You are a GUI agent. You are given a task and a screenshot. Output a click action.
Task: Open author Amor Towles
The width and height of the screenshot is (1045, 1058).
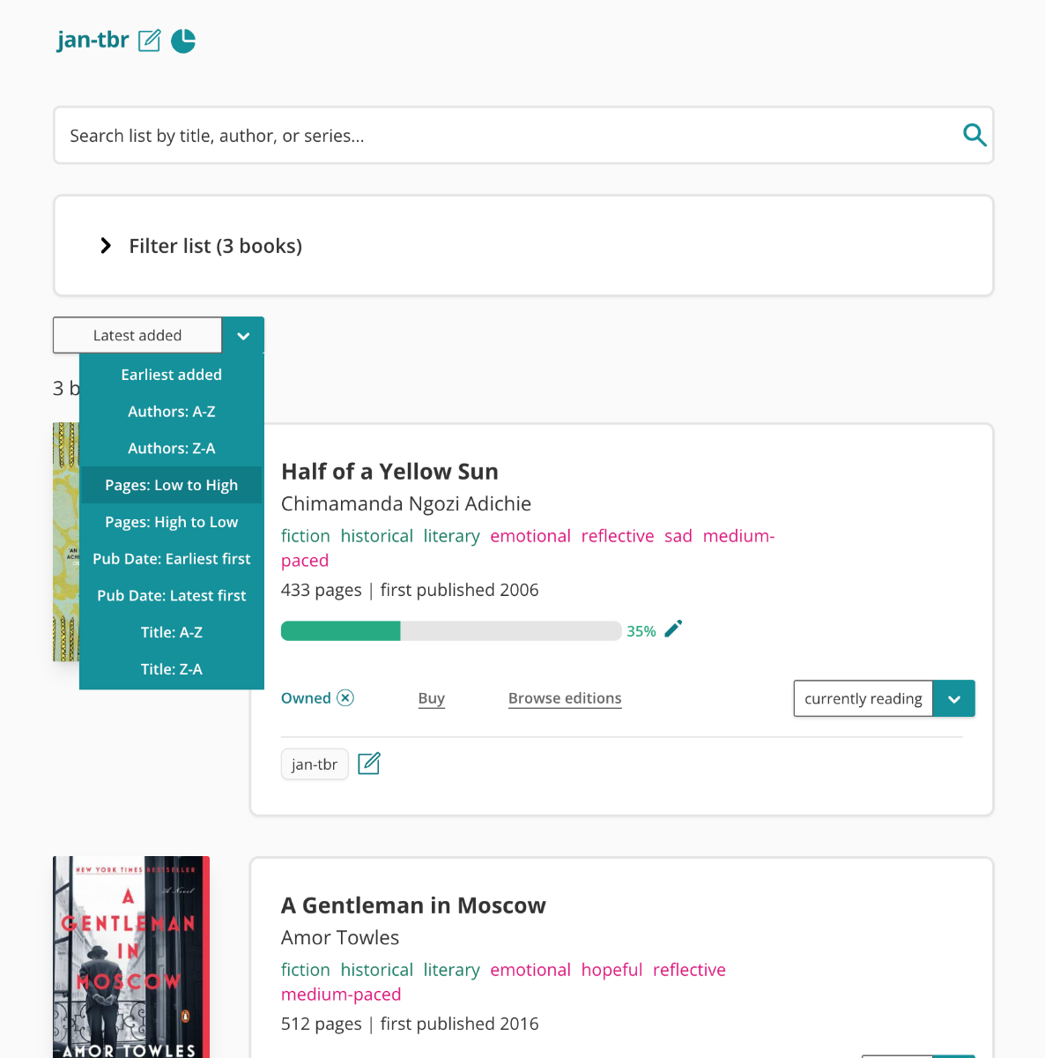tap(340, 937)
